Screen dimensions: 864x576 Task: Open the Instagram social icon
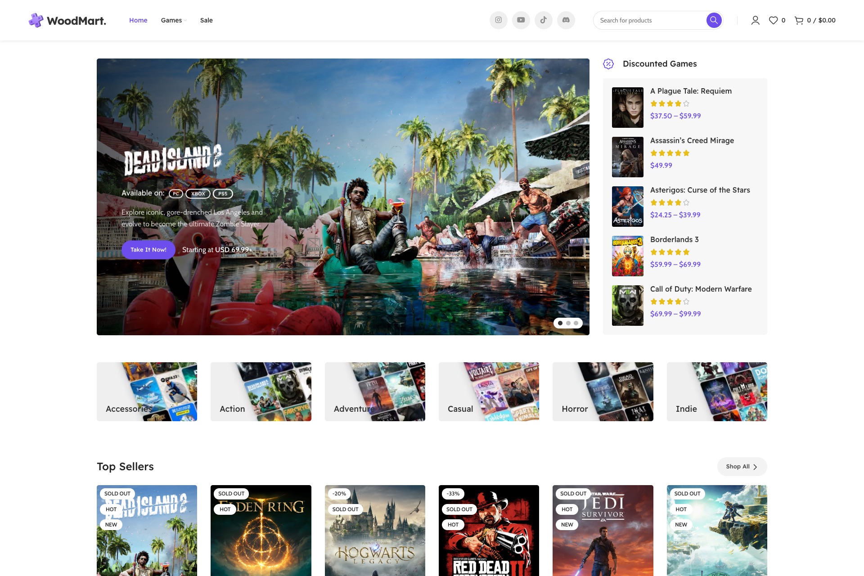click(499, 20)
